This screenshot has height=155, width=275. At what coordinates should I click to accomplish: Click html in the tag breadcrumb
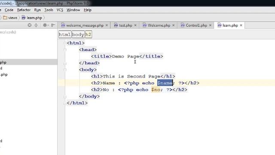65,34
